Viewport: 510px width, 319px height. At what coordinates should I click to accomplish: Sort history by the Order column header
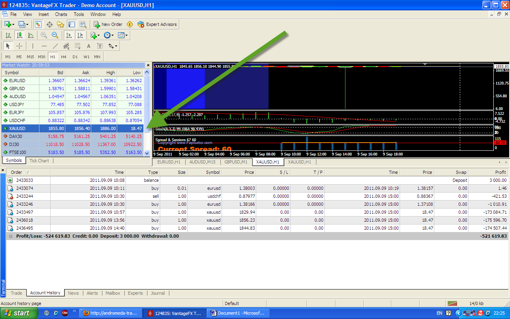[28, 172]
